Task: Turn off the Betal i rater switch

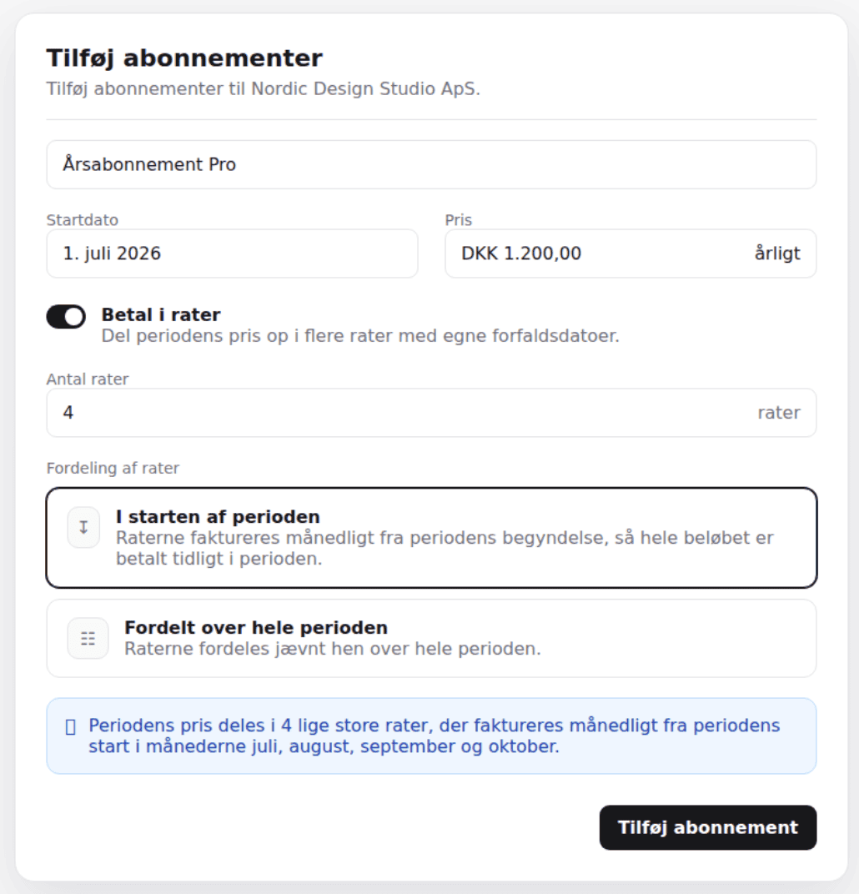Action: coord(66,316)
